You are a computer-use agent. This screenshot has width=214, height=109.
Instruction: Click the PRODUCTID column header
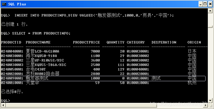coord(11,42)
